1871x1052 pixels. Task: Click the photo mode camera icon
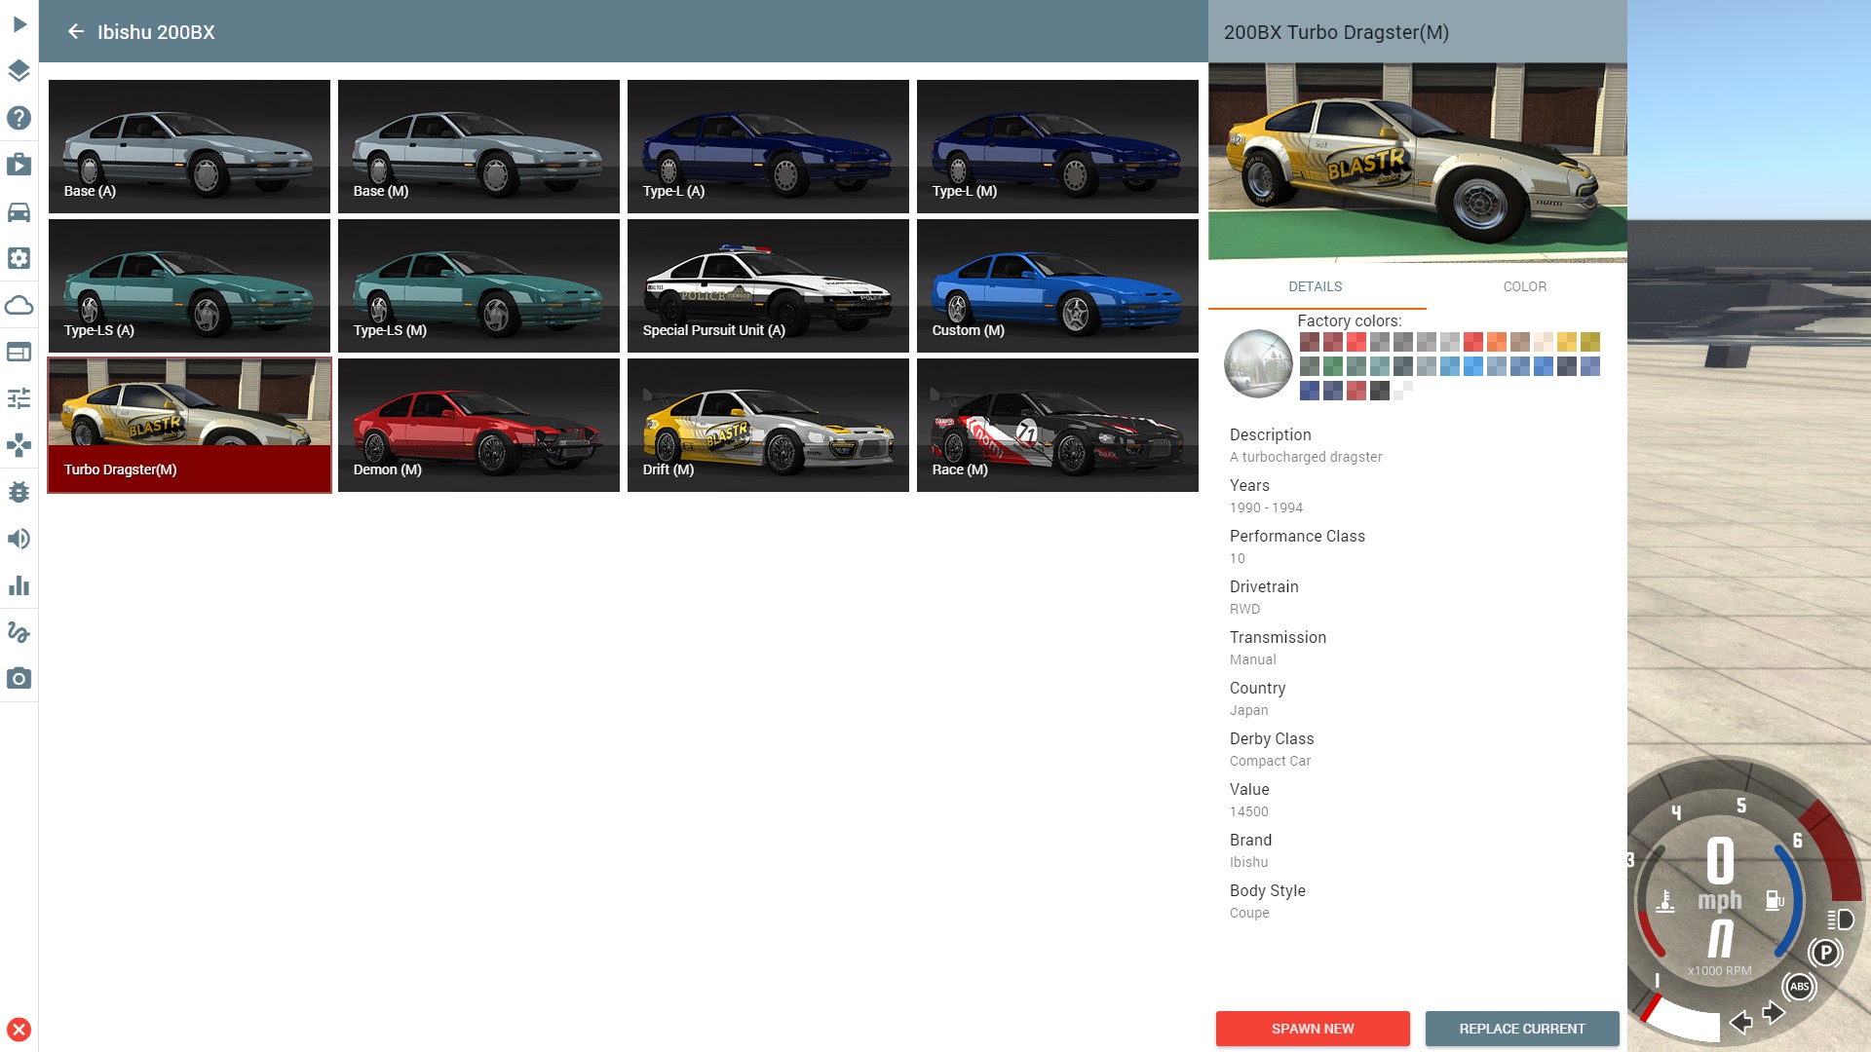click(x=19, y=679)
